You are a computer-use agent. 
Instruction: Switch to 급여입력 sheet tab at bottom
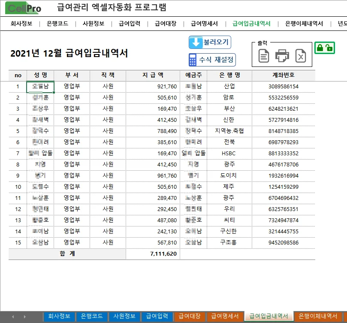coord(157,316)
